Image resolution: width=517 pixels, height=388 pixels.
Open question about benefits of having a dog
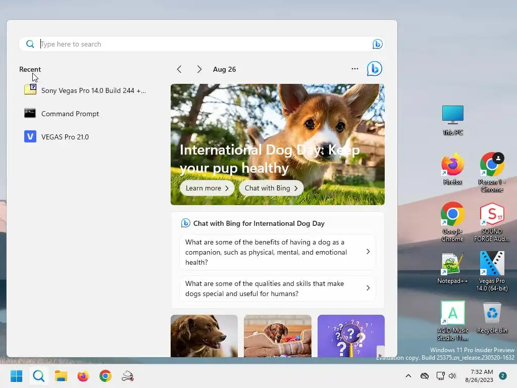click(278, 252)
